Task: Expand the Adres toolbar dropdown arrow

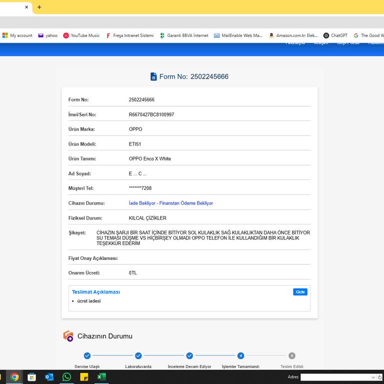Action: tap(373, 377)
